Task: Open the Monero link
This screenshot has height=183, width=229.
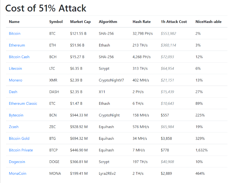Action: tap(16, 80)
